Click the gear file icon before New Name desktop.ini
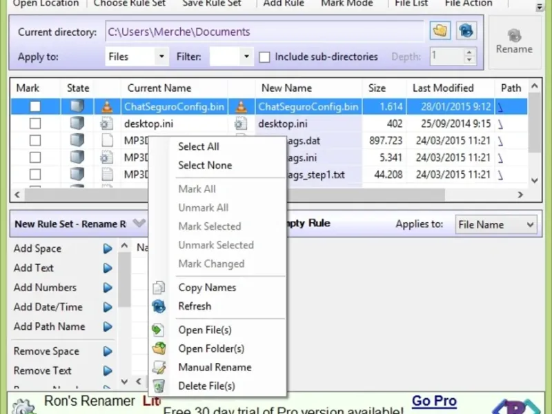 click(240, 124)
